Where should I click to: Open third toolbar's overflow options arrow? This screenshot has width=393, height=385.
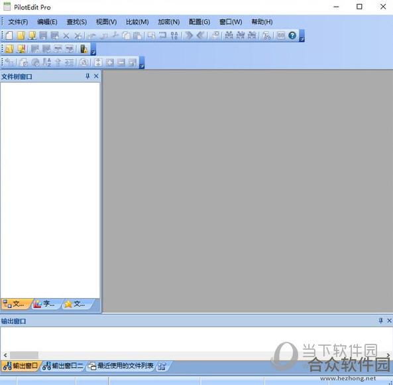142,63
